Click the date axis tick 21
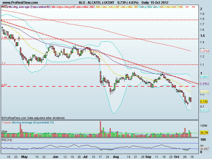This screenshot has width=212, height=159. [x=135, y=157]
